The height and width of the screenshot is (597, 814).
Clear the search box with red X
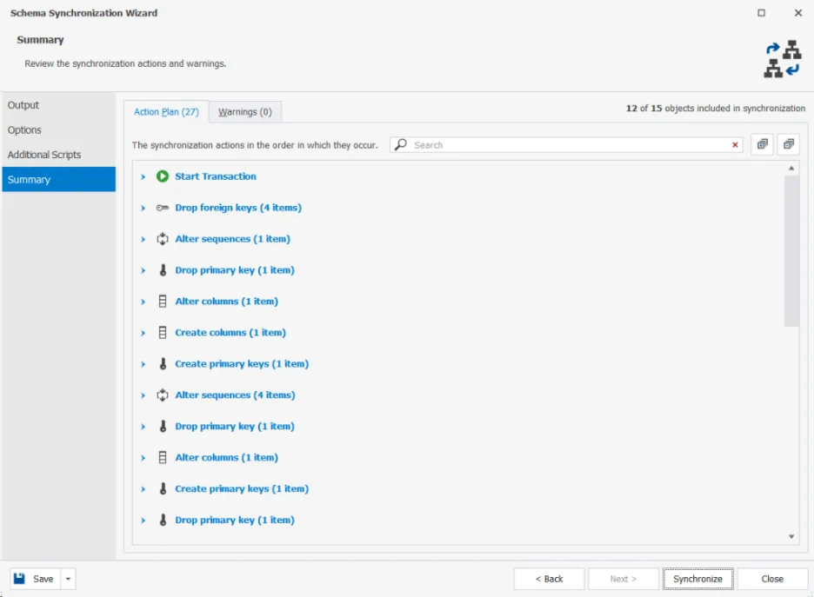(x=735, y=145)
